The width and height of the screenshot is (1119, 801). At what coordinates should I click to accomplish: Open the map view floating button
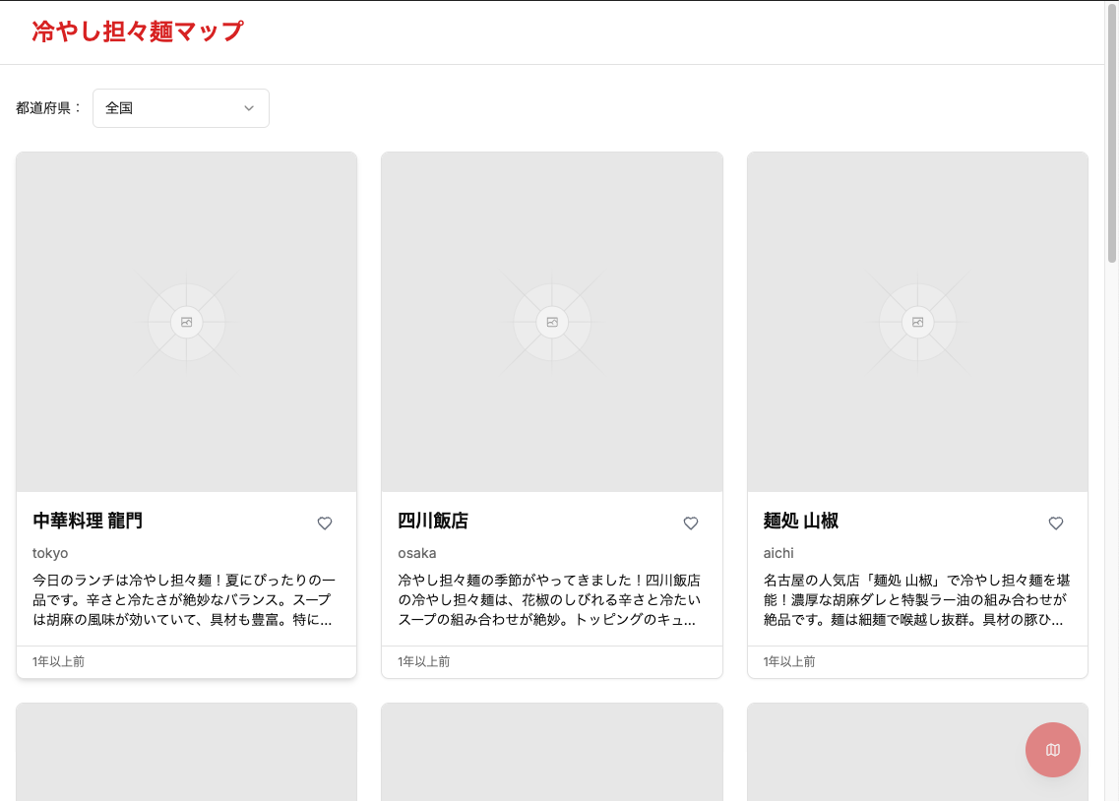(x=1053, y=750)
